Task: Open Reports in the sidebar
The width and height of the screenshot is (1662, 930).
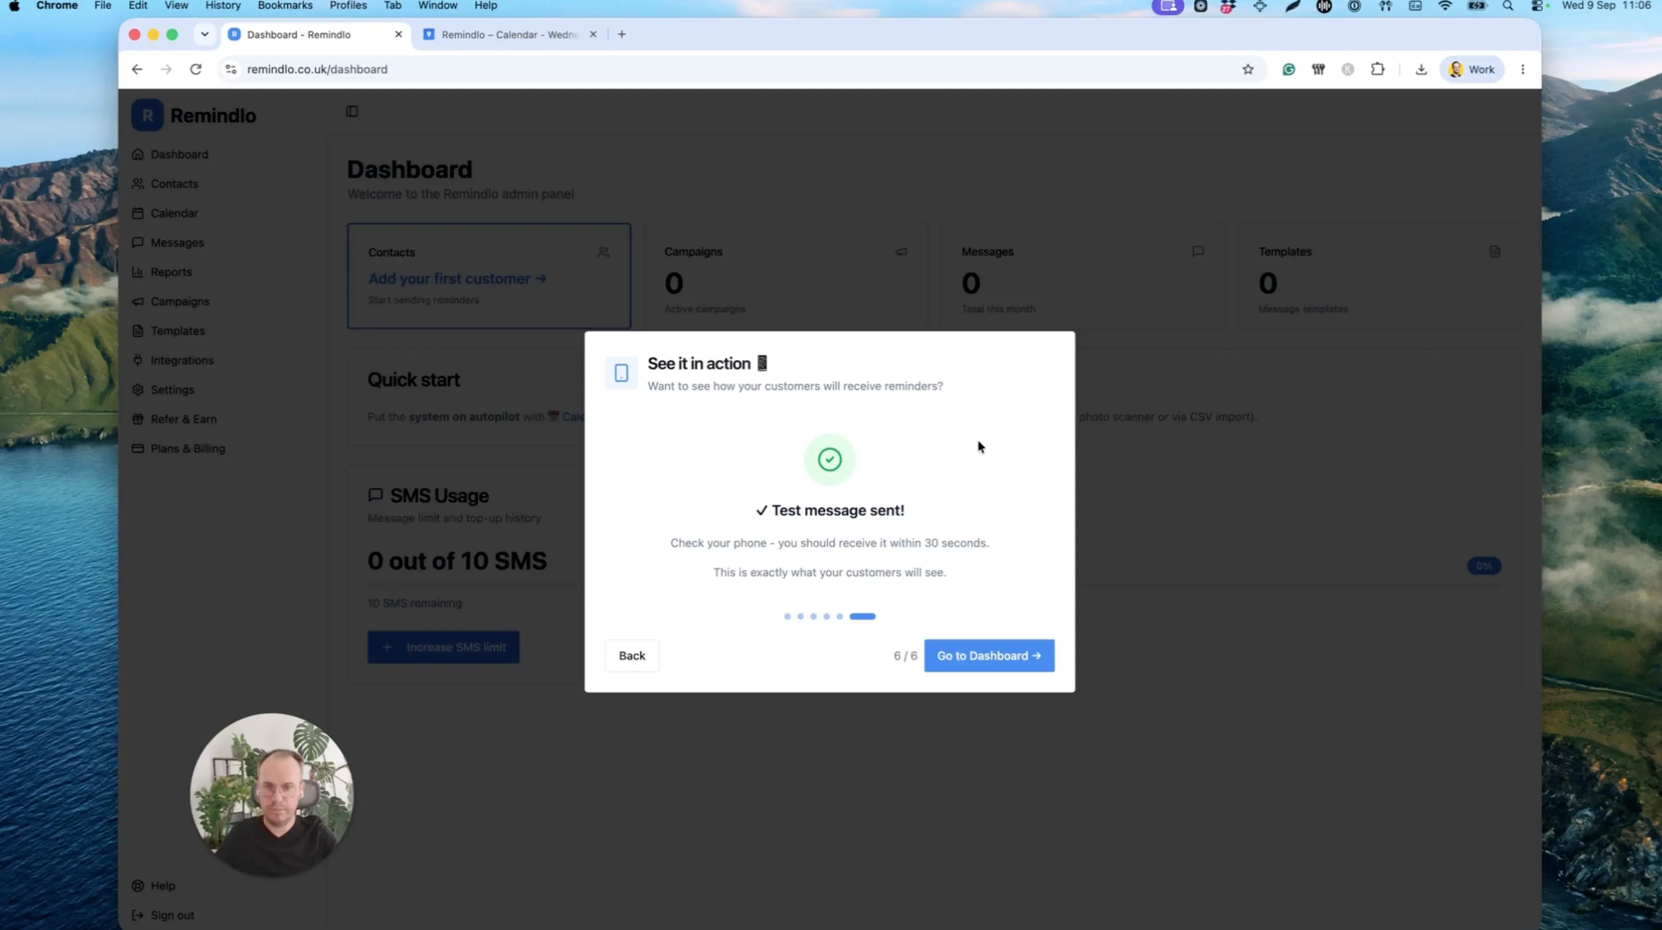Action: pos(171,272)
